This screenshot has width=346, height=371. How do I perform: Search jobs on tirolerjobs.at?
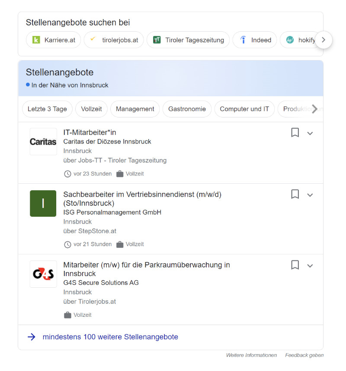114,40
